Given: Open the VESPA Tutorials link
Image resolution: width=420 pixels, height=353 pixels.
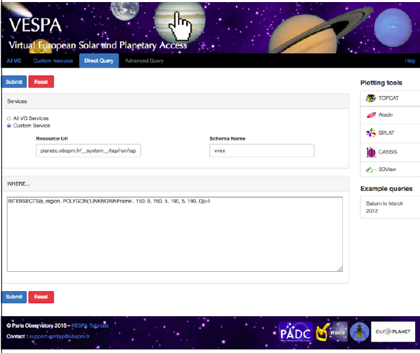Looking at the screenshot, I should pyautogui.click(x=90, y=326).
